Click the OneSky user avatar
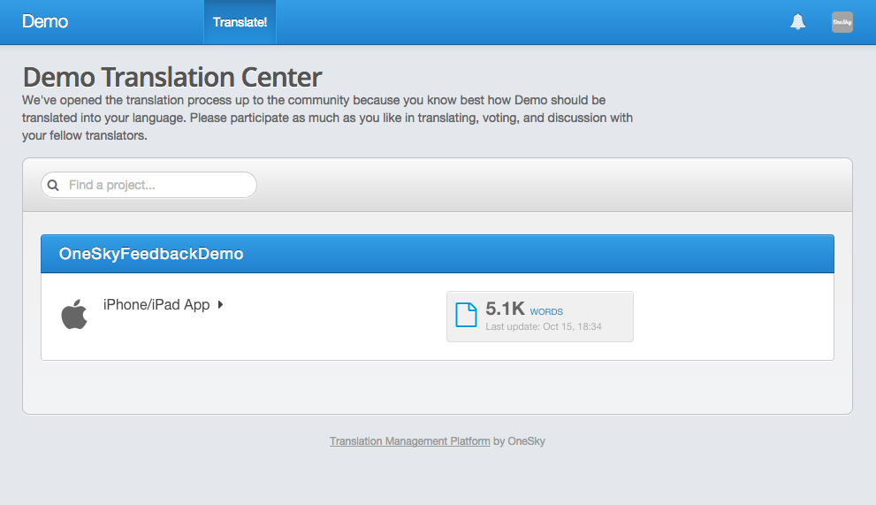This screenshot has height=505, width=876. [842, 22]
